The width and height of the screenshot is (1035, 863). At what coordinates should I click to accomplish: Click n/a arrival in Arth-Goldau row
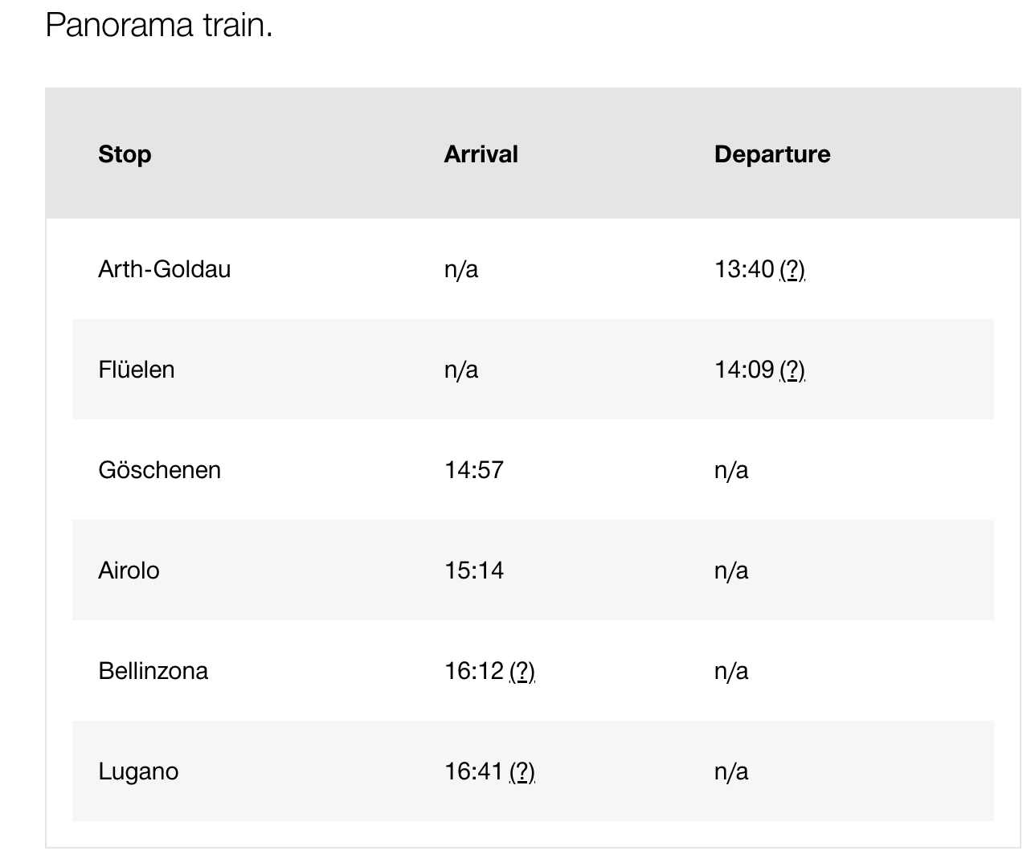(x=461, y=269)
